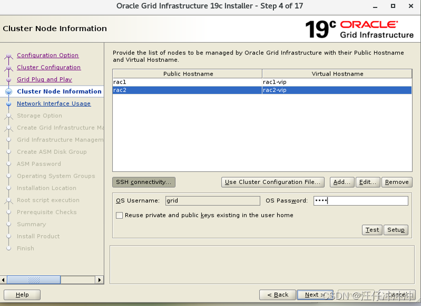The height and width of the screenshot is (306, 421).
Task: Go Back to the previous step
Action: click(x=278, y=295)
